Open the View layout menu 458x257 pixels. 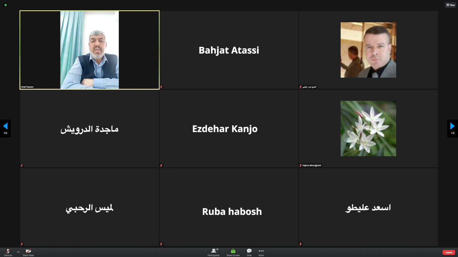coord(451,5)
